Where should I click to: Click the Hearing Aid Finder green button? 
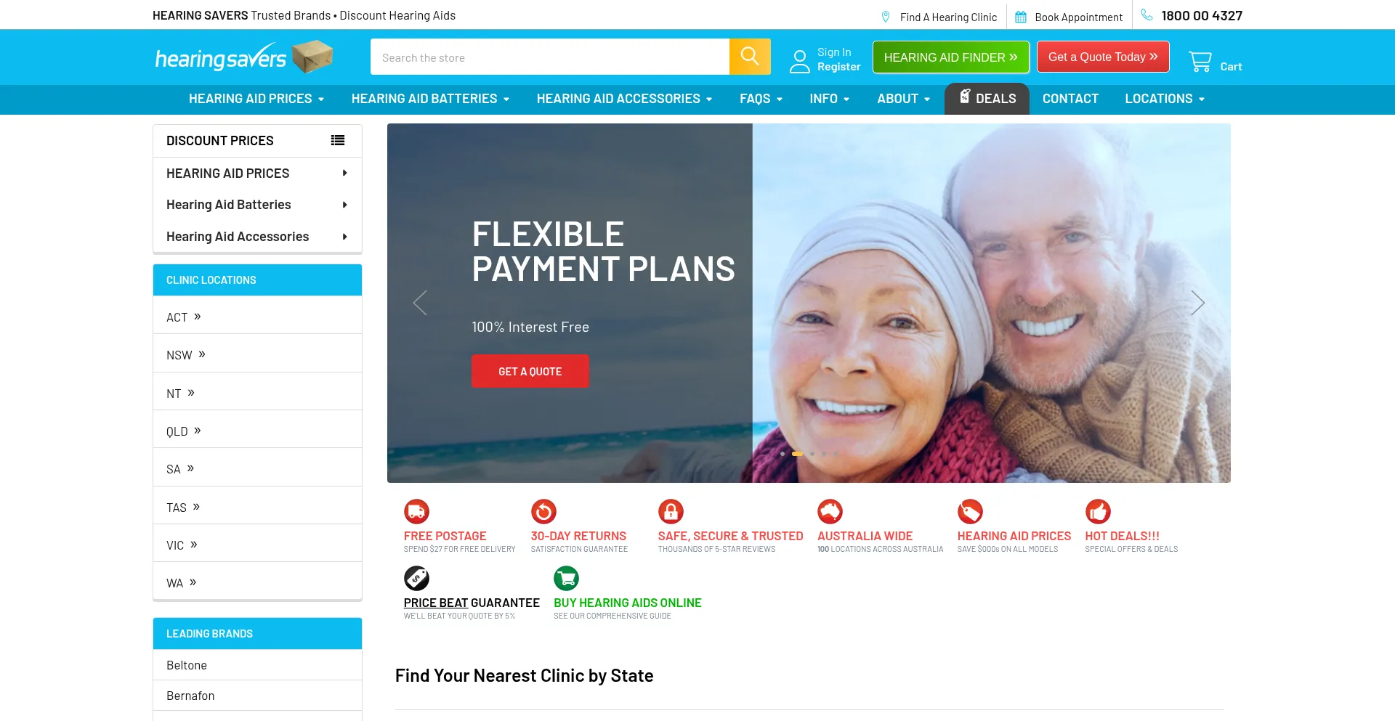coord(951,57)
